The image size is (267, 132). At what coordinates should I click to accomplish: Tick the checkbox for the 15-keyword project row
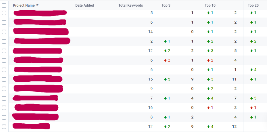(x=4, y=79)
